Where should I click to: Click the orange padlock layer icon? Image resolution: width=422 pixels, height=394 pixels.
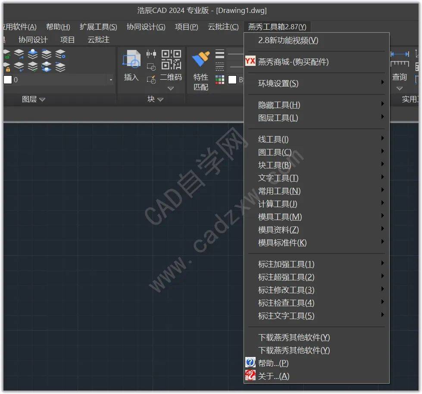coord(7,67)
